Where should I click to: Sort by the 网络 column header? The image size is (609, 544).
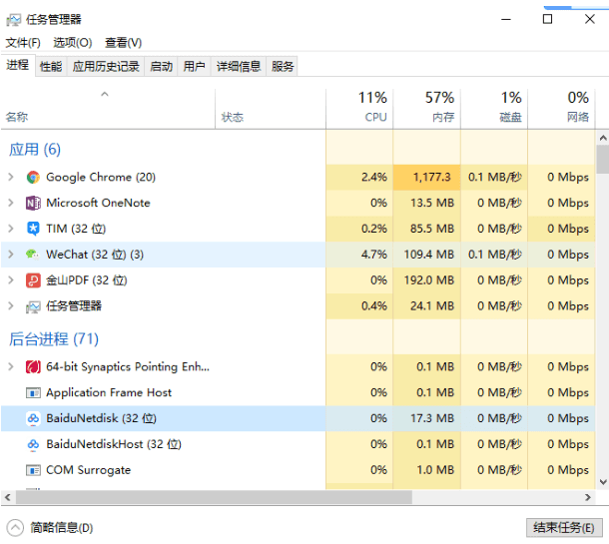[561, 109]
